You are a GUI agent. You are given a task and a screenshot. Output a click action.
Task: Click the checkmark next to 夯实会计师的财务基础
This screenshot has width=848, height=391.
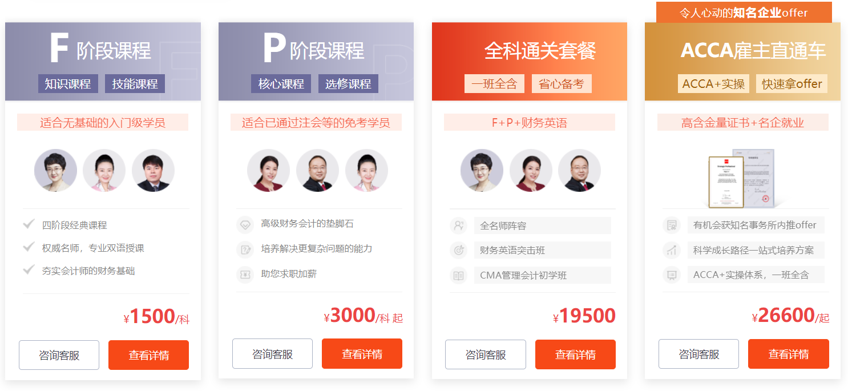29,270
